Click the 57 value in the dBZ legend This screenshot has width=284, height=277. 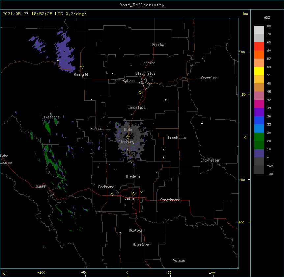point(269,59)
